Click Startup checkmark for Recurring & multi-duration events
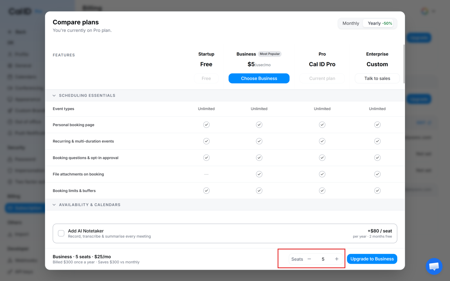Screen dimensions: 450x281 206,141
